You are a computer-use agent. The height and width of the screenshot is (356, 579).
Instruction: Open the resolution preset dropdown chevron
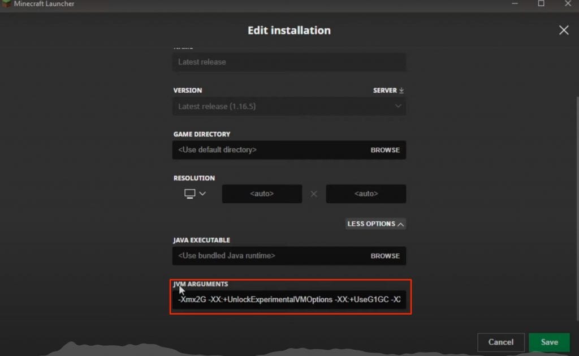[x=202, y=194]
